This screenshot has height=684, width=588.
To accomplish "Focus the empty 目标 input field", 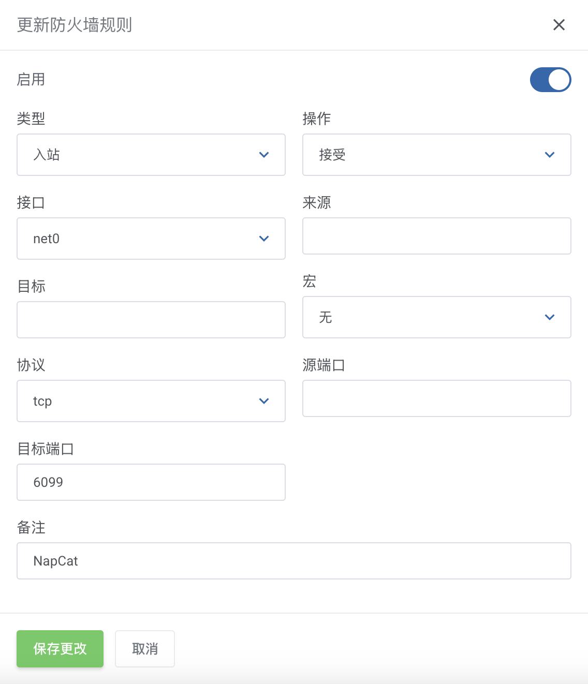I will tap(151, 320).
